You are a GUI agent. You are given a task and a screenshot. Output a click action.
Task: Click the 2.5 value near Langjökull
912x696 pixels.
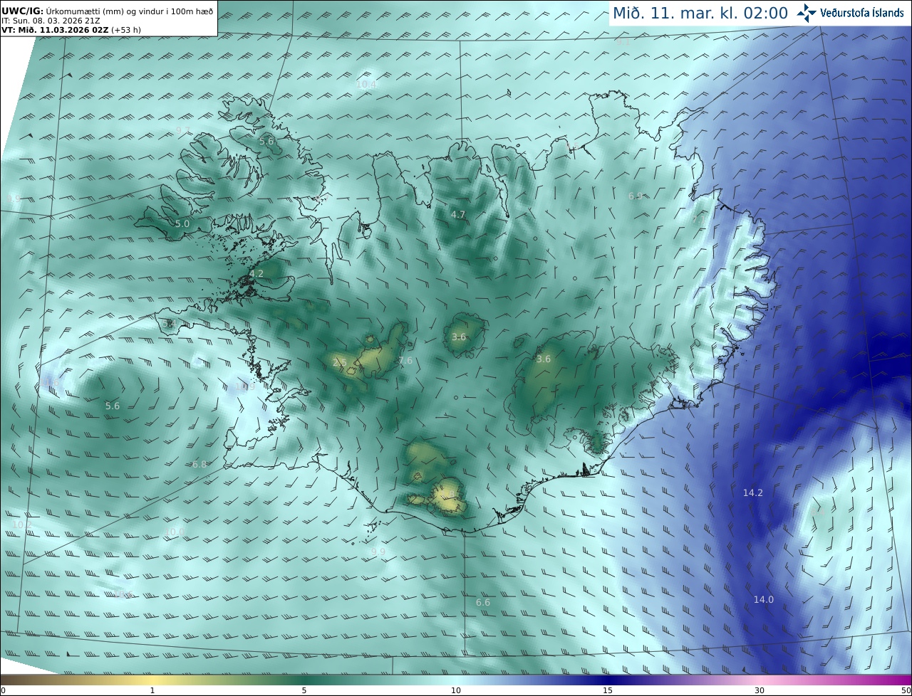tap(340, 363)
